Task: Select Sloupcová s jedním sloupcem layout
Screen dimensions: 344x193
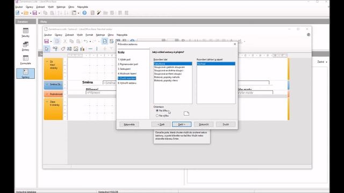Action: pyautogui.click(x=173, y=67)
